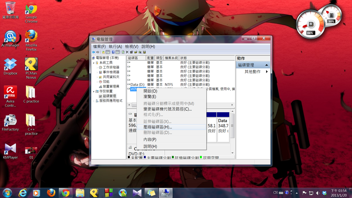
Task: Select the Dropbox desktop icon
Action: [x=10, y=66]
